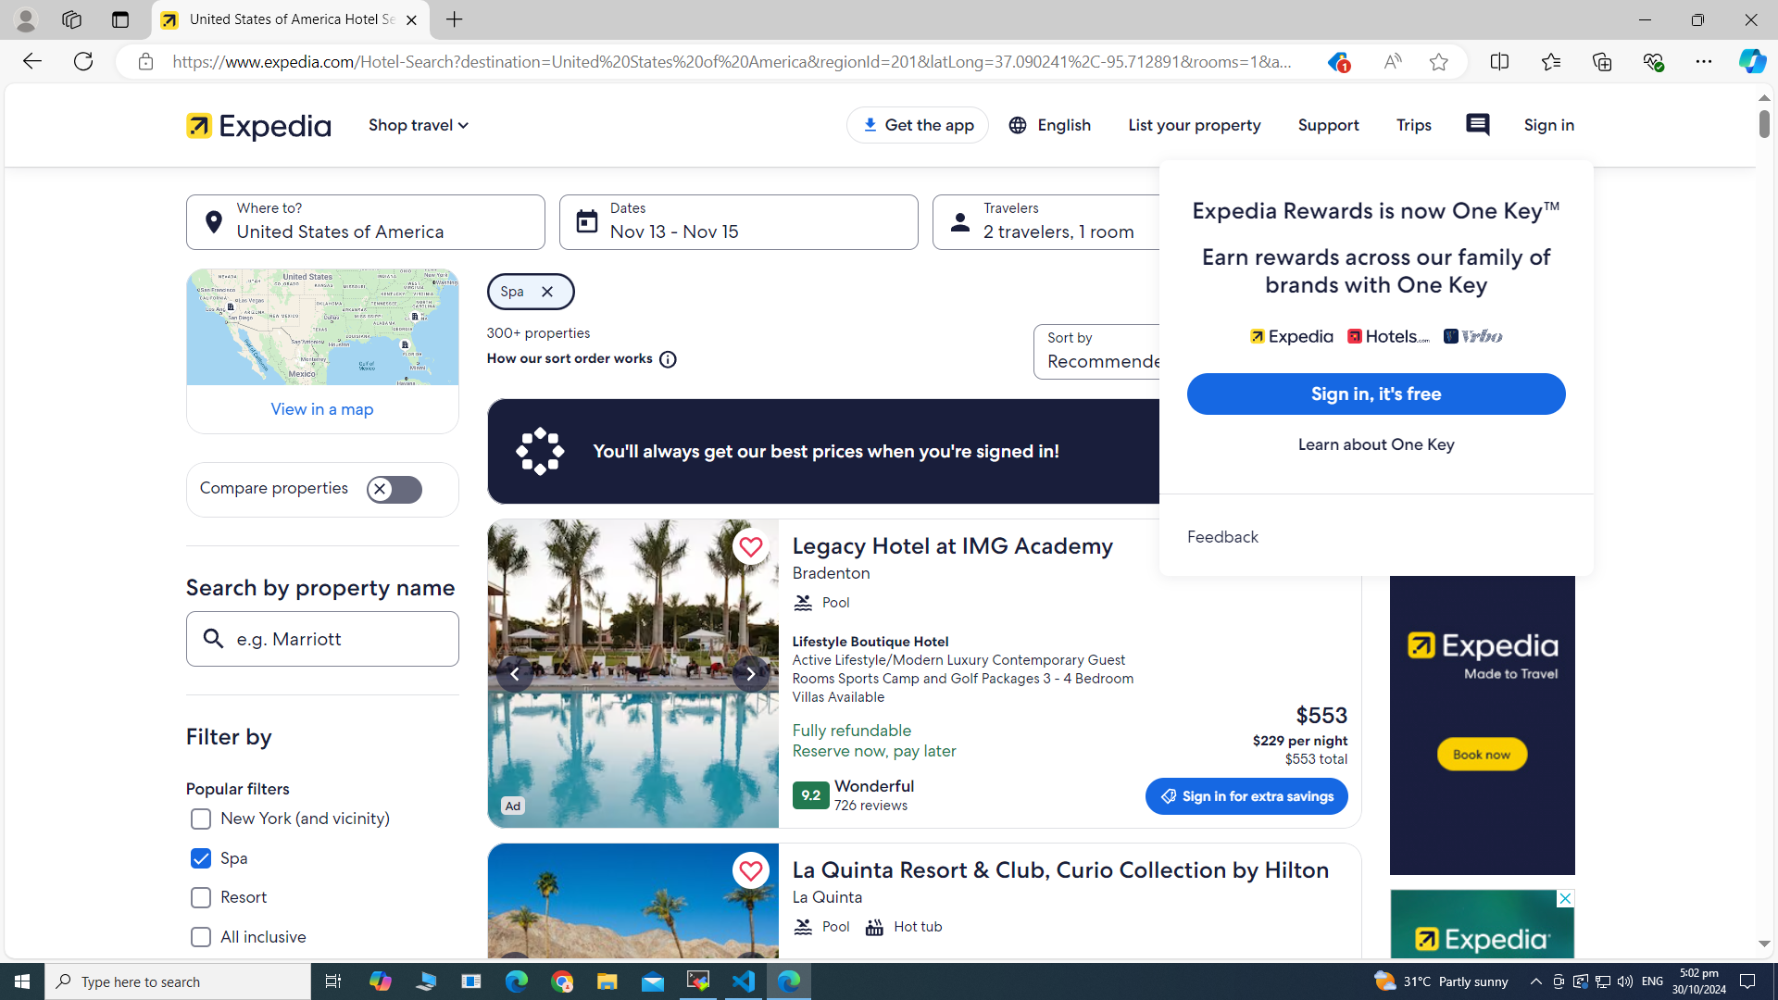This screenshot has width=1778, height=1000.
Task: Click the Expedia logo in header
Action: pyautogui.click(x=257, y=126)
